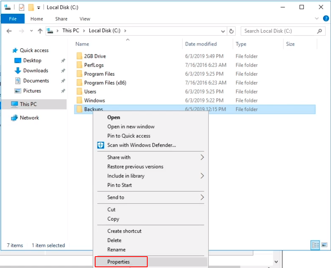Viewport: 331px width, 268px height.
Task: Open the Recent locations dropdown arrow
Action: click(31, 31)
